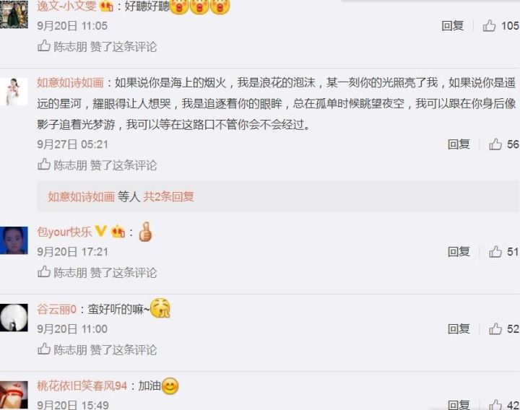Screen dimensions: 520x410
Task: Like 桃花依旧笑春风94's comment
Action: pos(495,405)
